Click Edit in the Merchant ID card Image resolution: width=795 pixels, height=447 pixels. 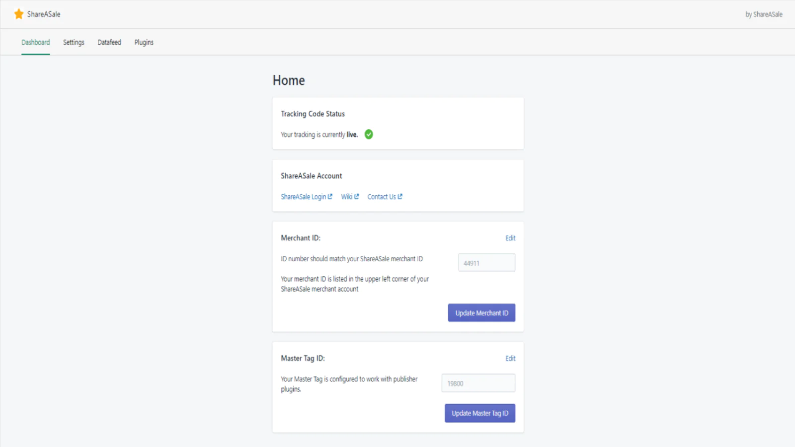510,238
